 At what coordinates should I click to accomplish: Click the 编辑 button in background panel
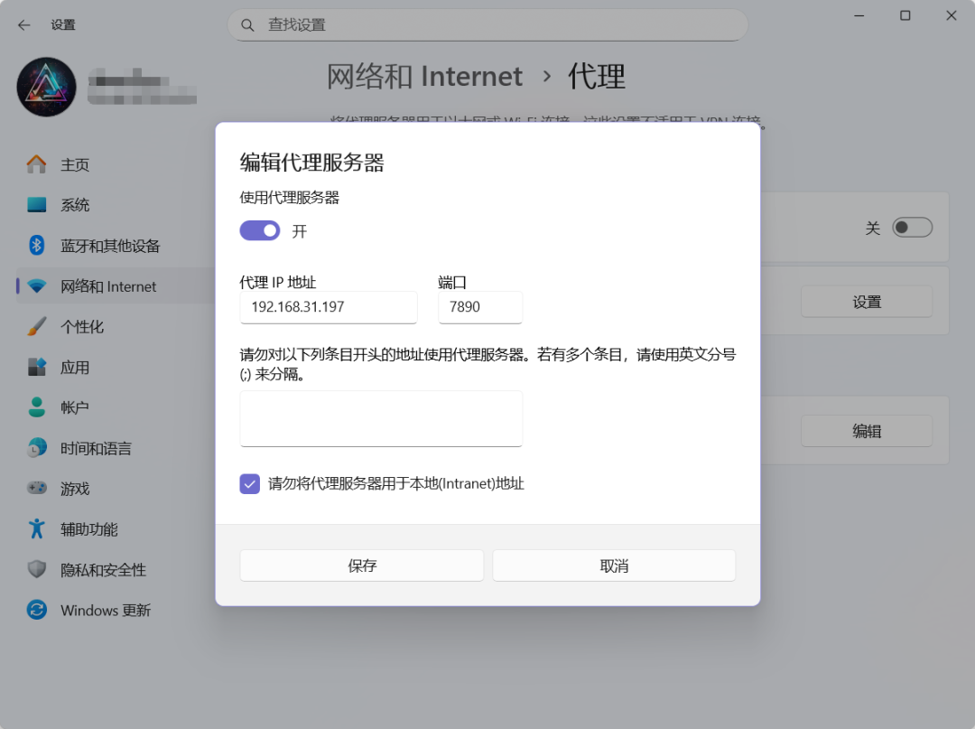(866, 431)
